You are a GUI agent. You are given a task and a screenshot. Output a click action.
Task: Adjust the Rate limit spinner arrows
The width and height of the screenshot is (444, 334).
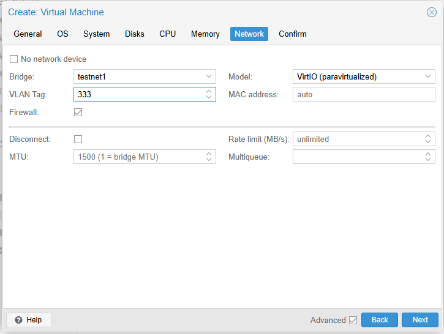pos(428,139)
